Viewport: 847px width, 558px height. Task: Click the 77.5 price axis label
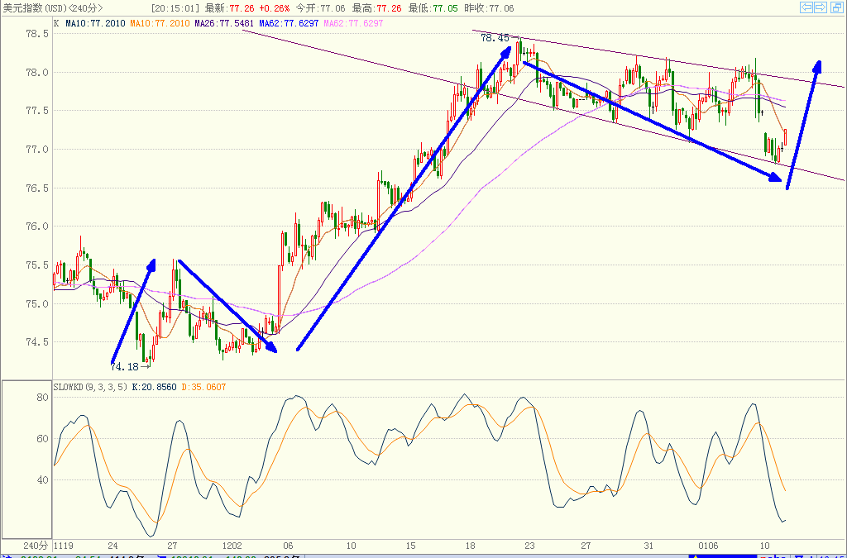click(36, 111)
